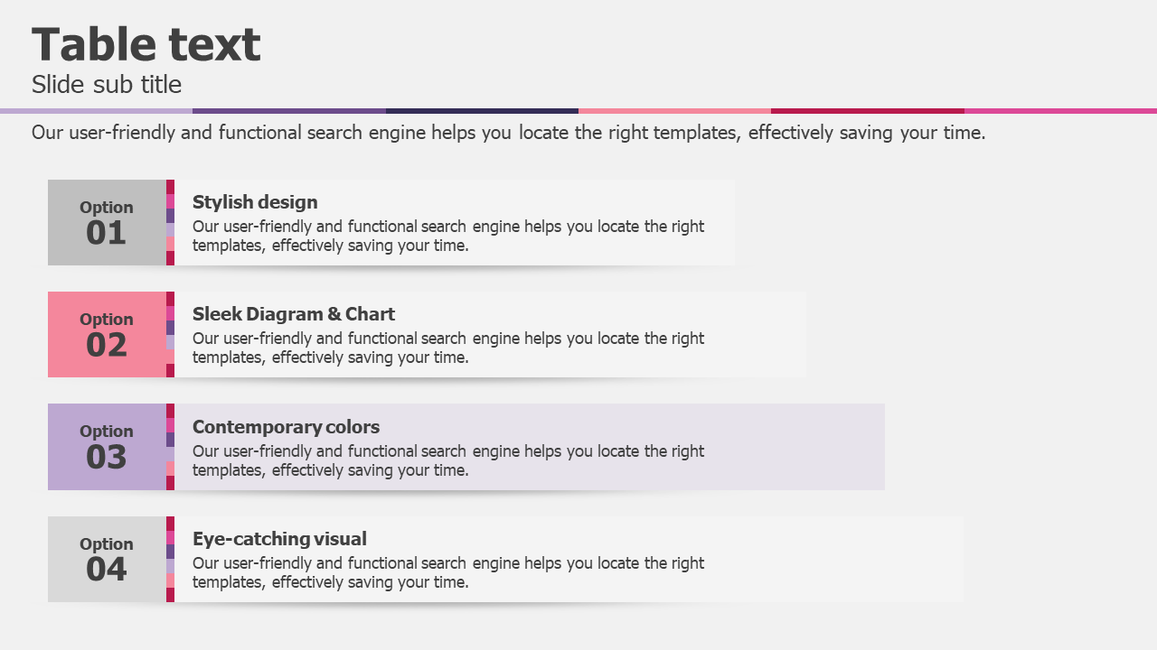Click the description text under "Stylish design"
Image resolution: width=1157 pixels, height=650 pixels.
[x=448, y=236]
